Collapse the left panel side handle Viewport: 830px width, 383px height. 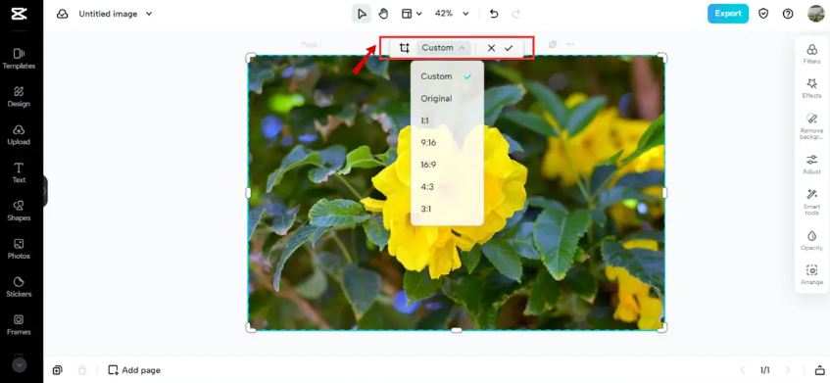coord(45,191)
